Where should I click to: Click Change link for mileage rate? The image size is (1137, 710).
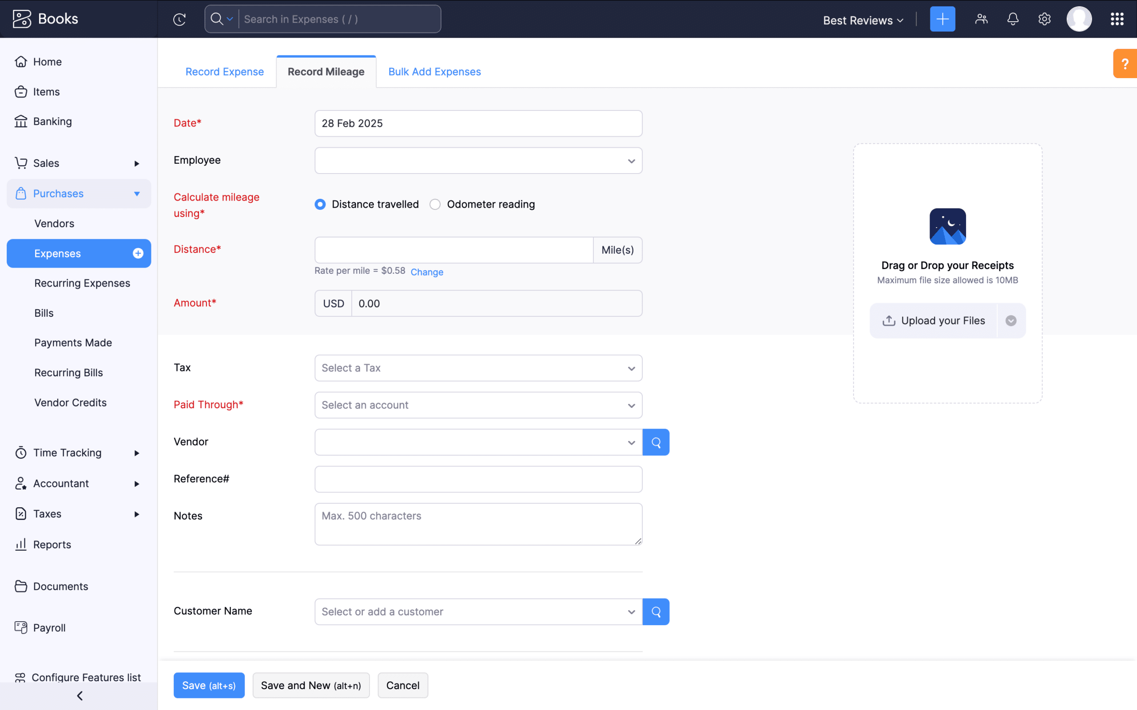point(427,272)
